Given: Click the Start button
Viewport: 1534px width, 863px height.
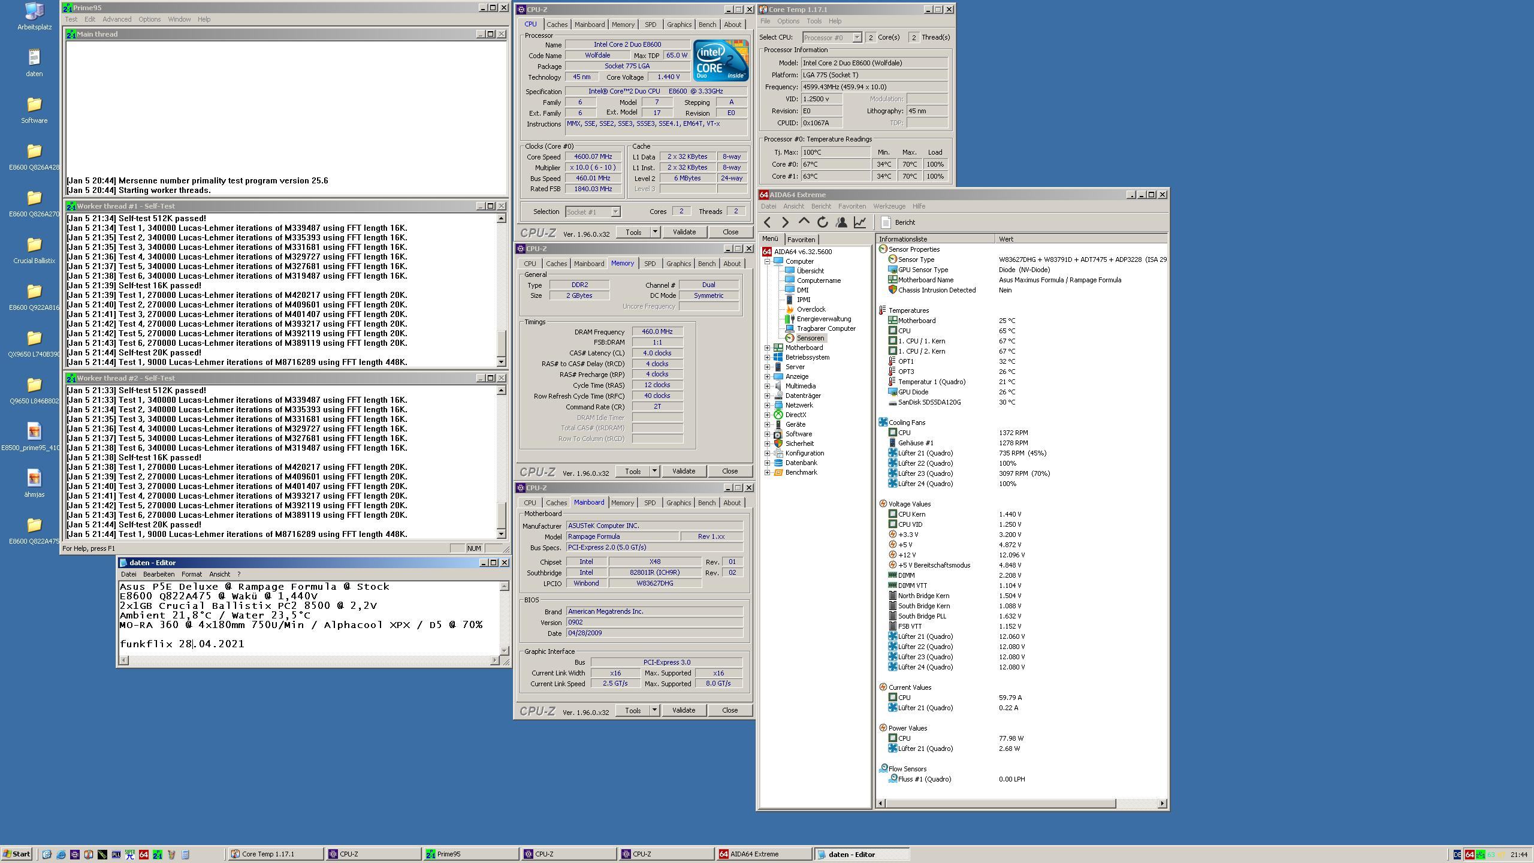Looking at the screenshot, I should pyautogui.click(x=16, y=855).
